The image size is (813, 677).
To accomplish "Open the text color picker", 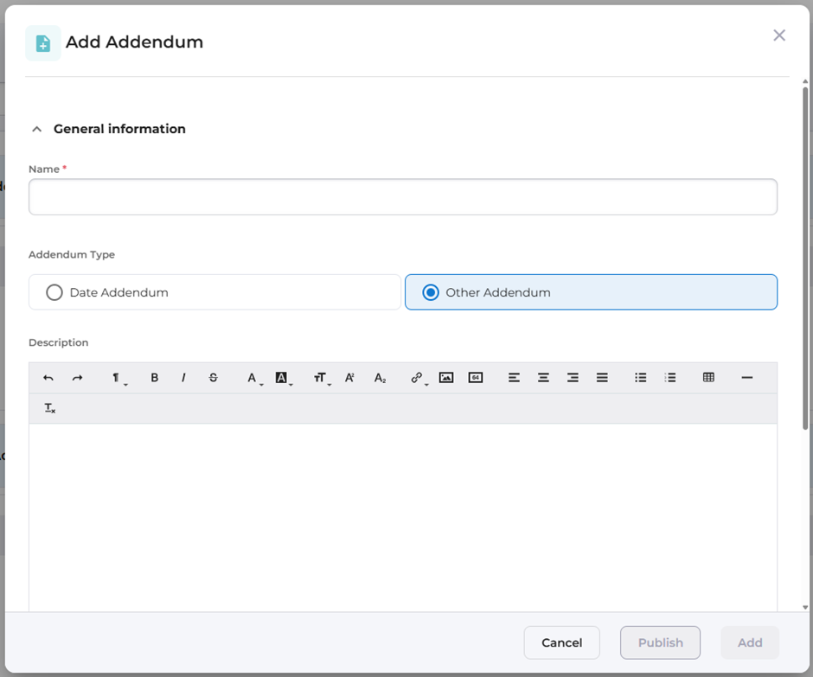I will 253,378.
